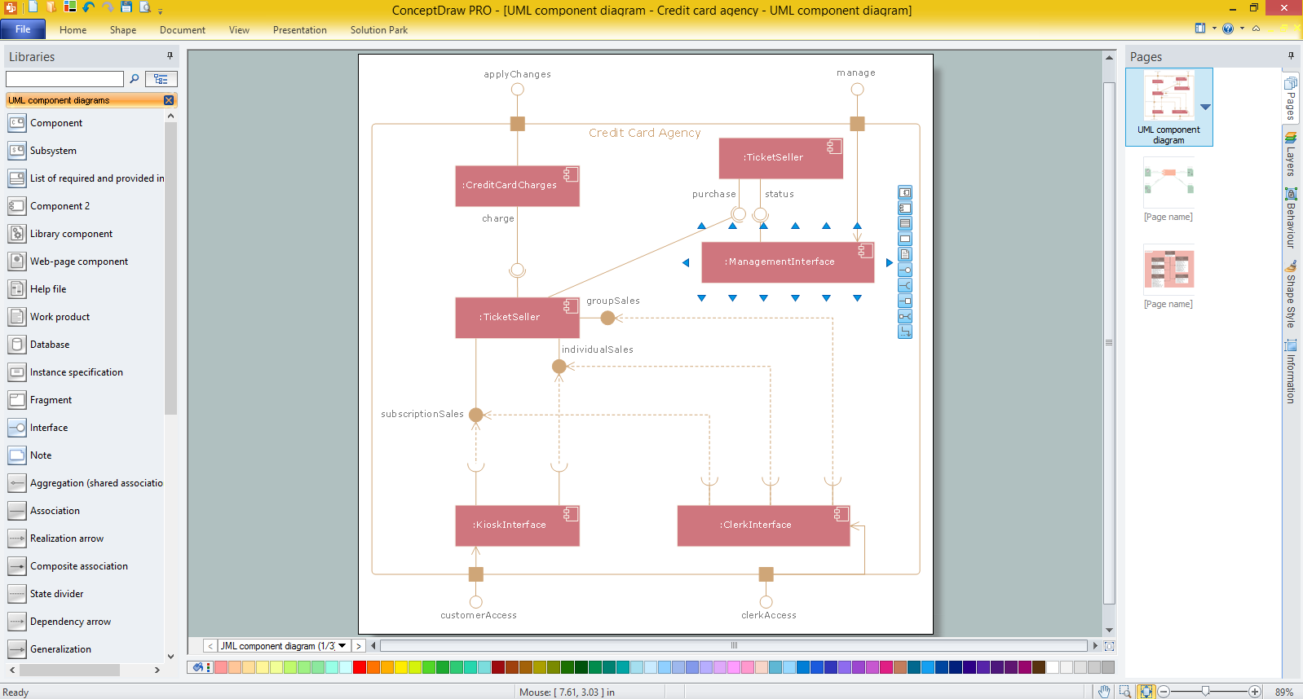Click the ManagementInterface component on canvas
Screen dimensions: 1303x699
tap(788, 262)
